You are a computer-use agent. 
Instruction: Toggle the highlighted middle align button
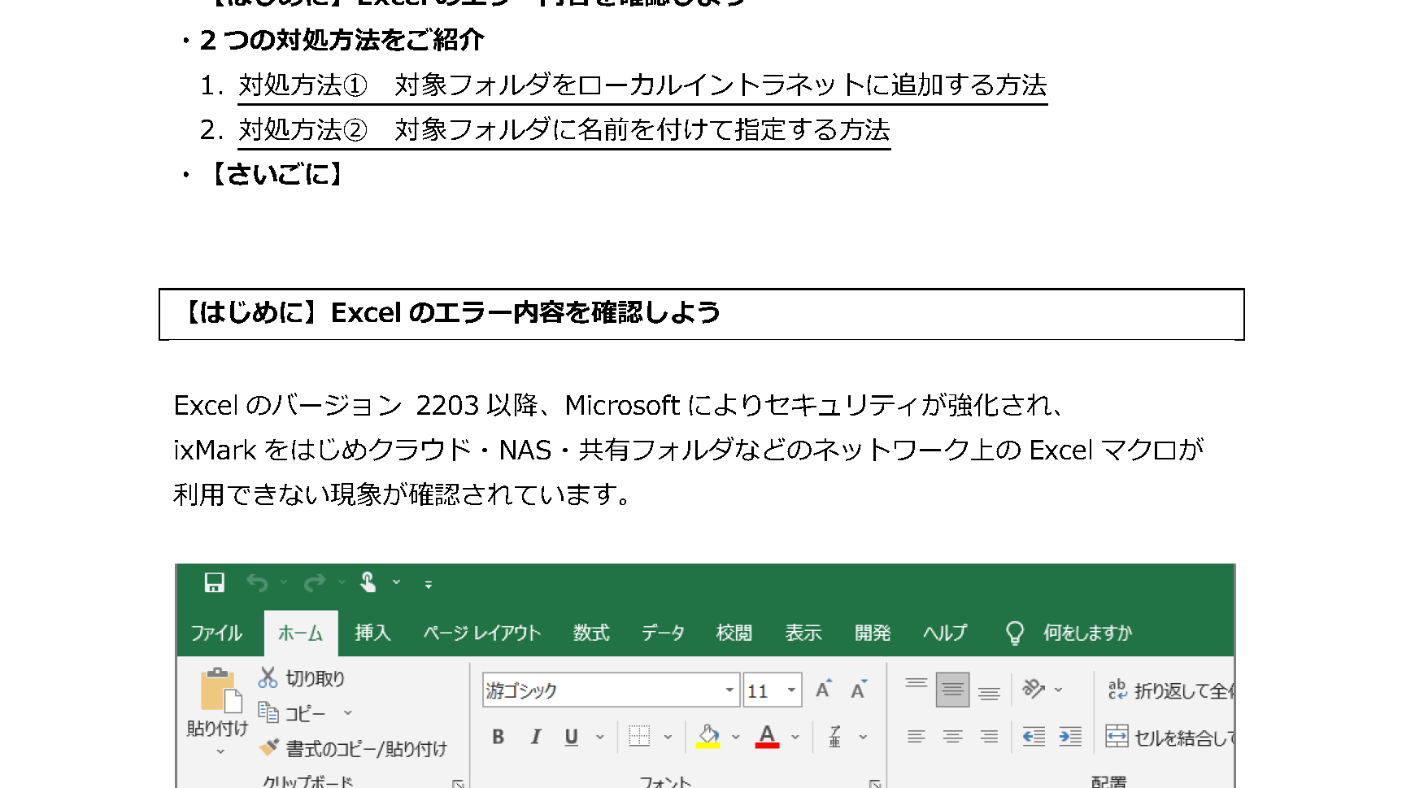point(953,690)
